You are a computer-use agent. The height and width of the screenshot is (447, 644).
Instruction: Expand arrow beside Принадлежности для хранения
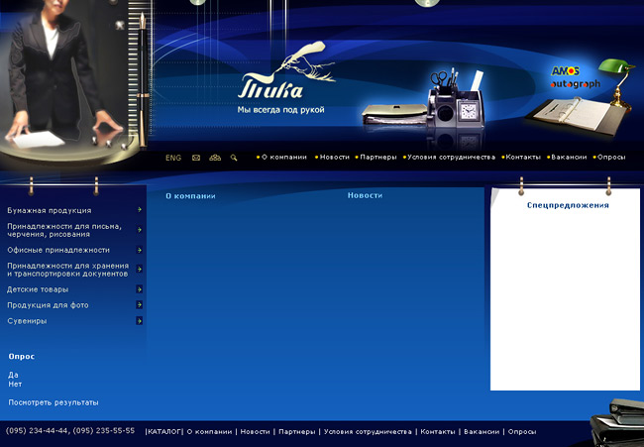click(140, 270)
